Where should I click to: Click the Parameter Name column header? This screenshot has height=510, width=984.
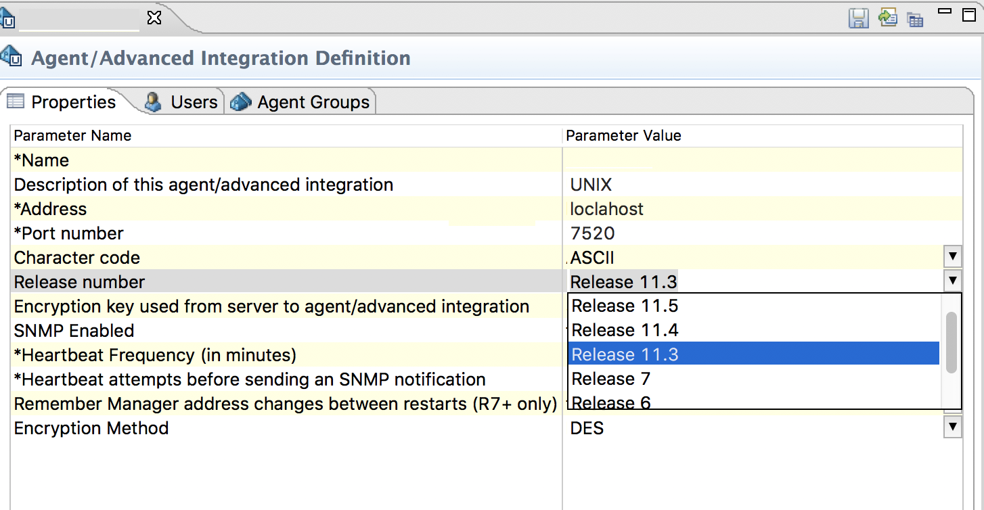pos(72,135)
